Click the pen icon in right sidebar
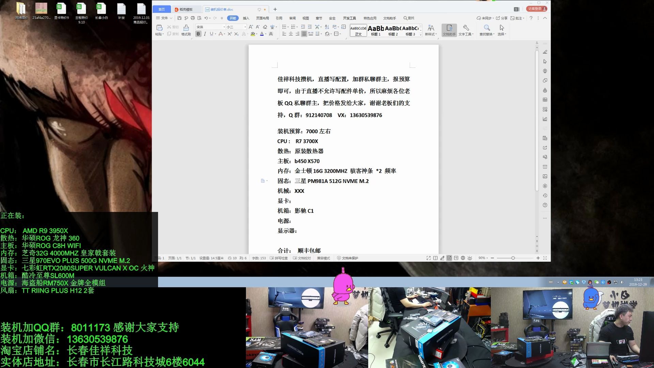654x368 pixels. pos(545,52)
